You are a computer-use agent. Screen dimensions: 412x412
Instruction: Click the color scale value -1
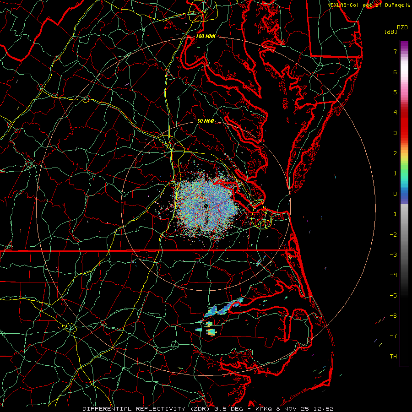393,214
